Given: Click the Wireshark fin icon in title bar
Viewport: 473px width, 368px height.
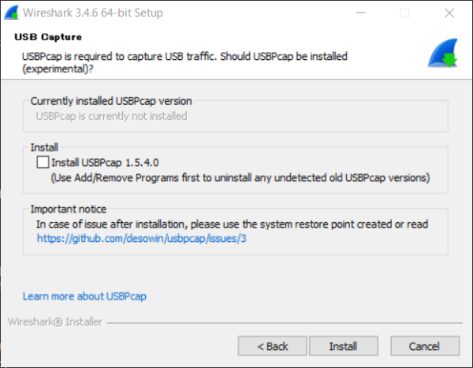Looking at the screenshot, I should click(x=12, y=13).
